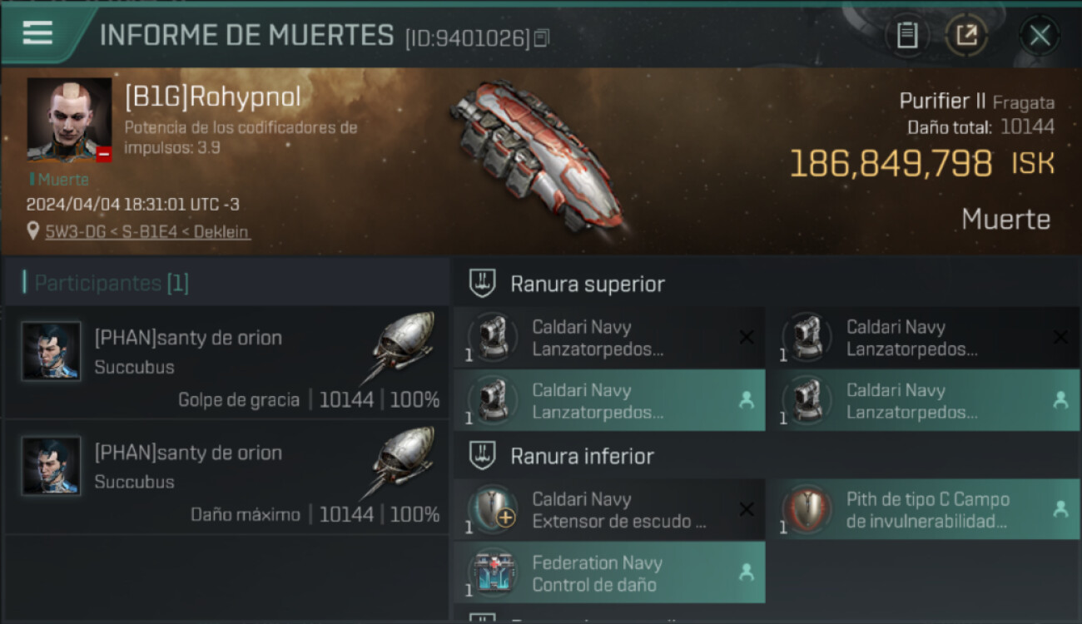Click the destroyed X mark on first Lanzatorpedos
The width and height of the screenshot is (1082, 624).
(x=747, y=337)
